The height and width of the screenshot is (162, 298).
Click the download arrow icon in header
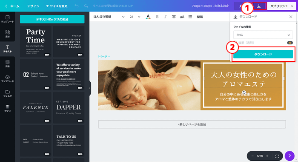[x=259, y=6]
